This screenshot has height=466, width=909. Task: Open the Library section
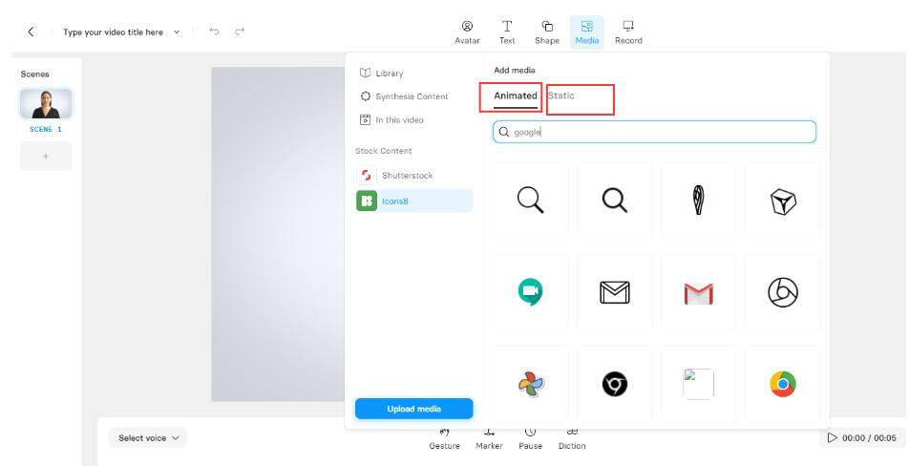pos(382,73)
